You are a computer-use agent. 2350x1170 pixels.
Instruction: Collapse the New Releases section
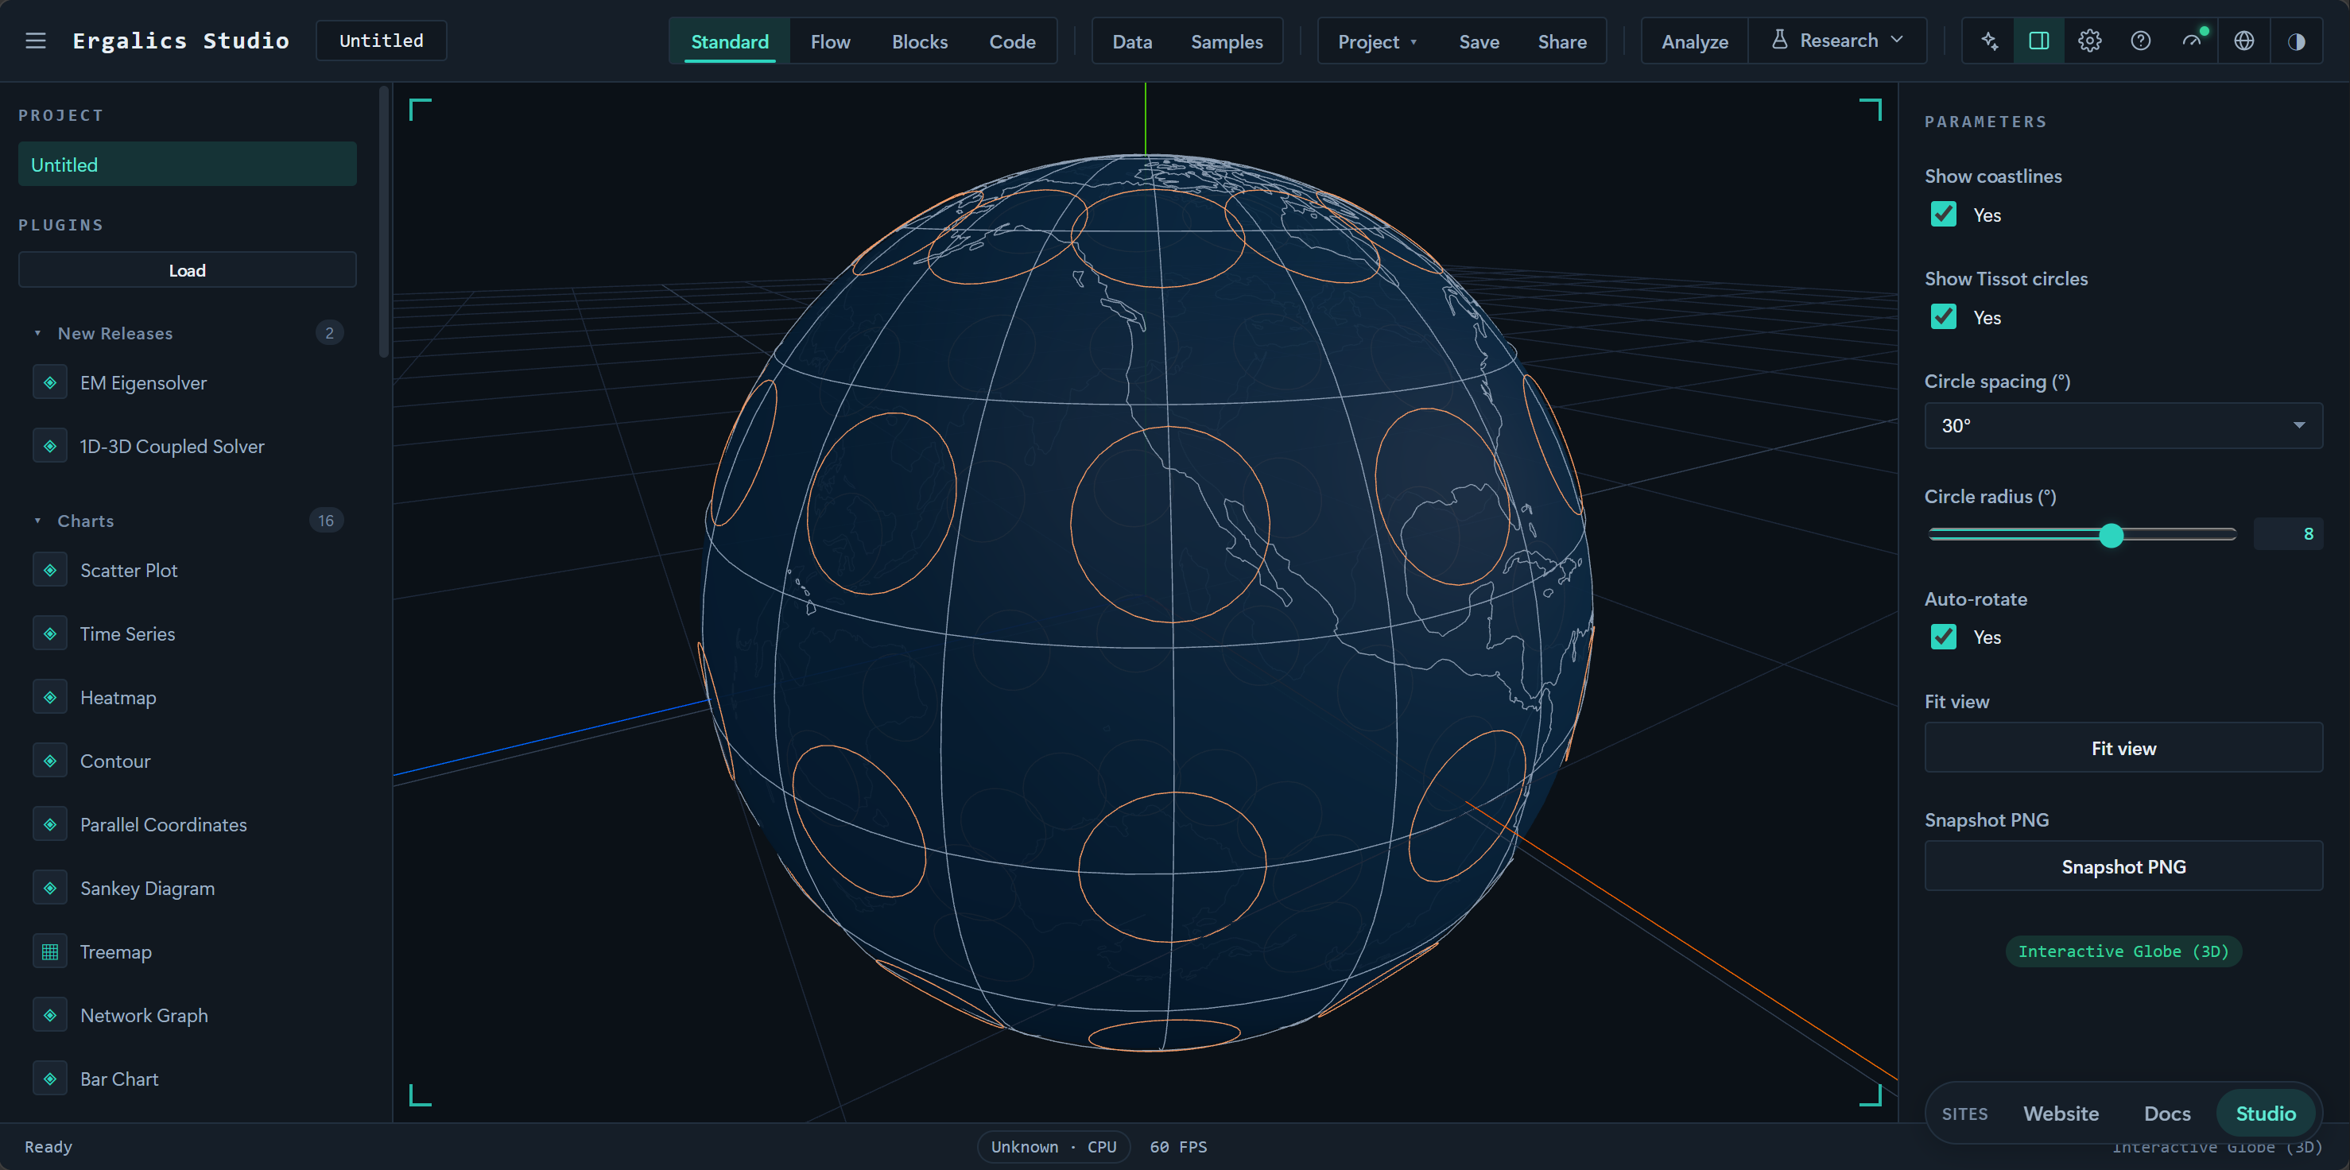coord(187,333)
